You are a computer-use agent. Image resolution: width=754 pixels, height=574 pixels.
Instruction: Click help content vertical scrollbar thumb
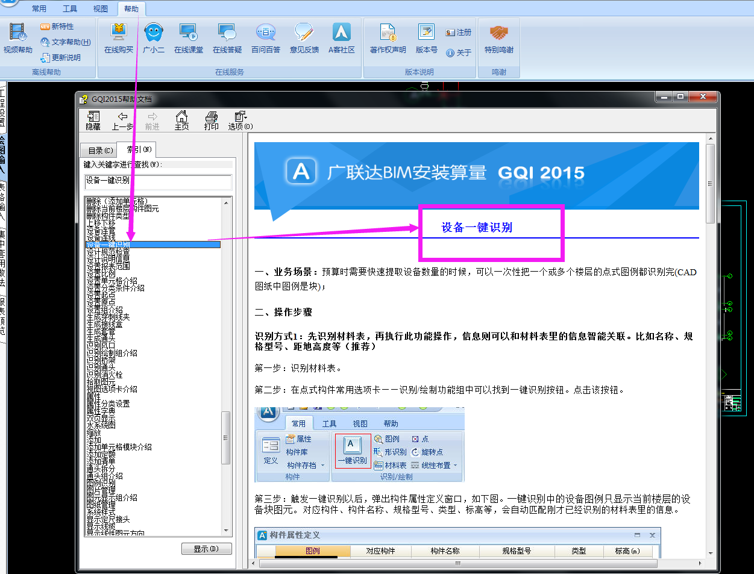tap(710, 184)
